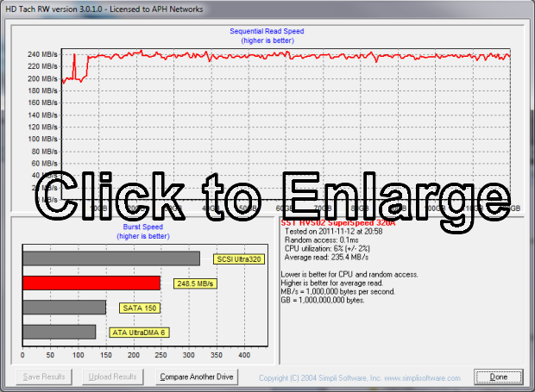535x392 pixels.
Task: Click the ATA UltraDMA 6 label
Action: tap(139, 332)
